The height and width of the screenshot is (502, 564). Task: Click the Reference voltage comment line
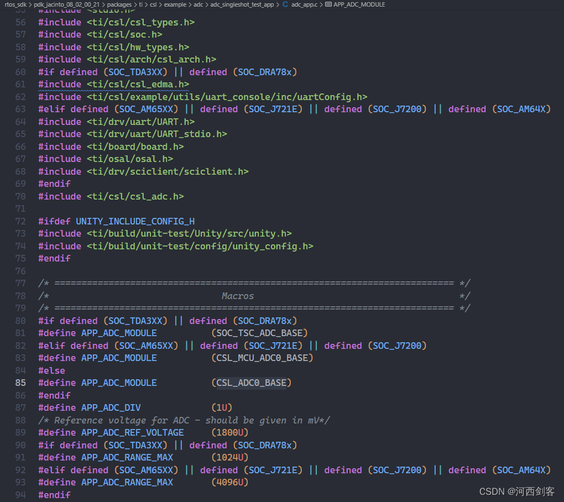coord(184,420)
